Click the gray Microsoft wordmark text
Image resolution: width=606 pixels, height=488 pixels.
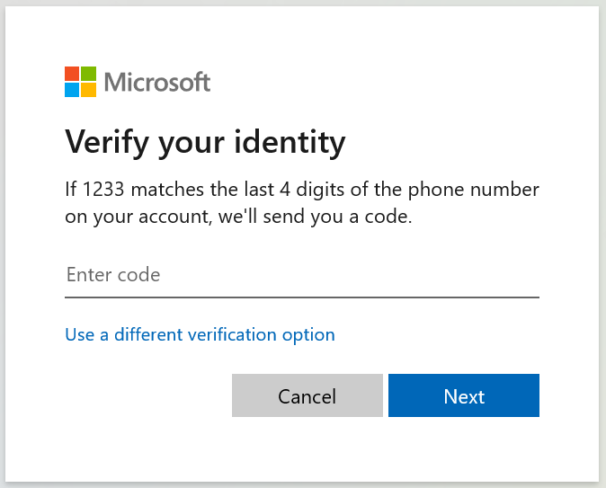click(157, 82)
